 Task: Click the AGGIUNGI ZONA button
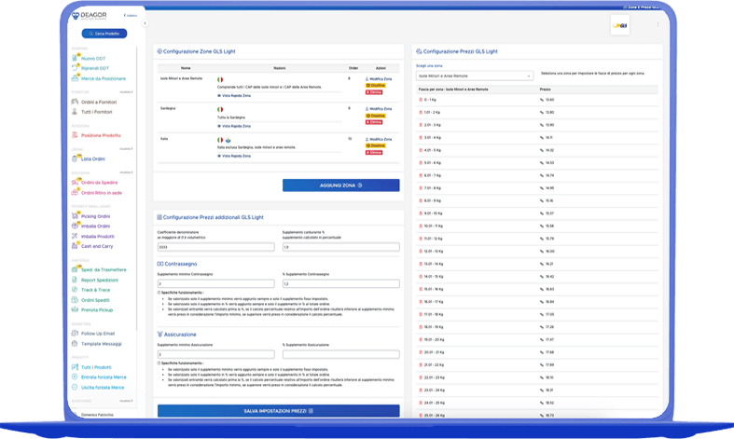point(340,185)
